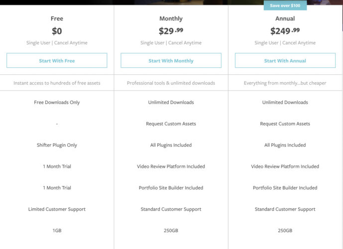Click Limited Customer Support in Free column

pyautogui.click(x=57, y=209)
